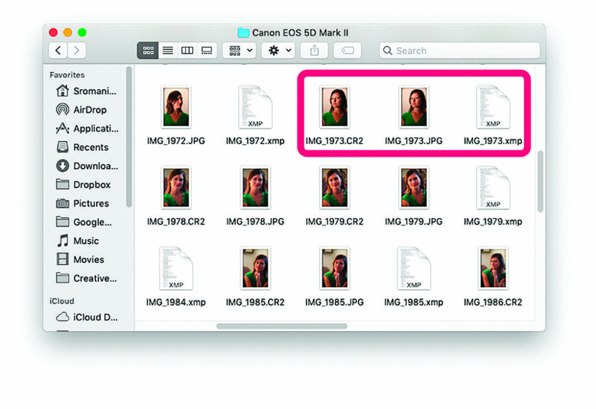Open Downloads folder from sidebar
The width and height of the screenshot is (596, 409).
[95, 166]
